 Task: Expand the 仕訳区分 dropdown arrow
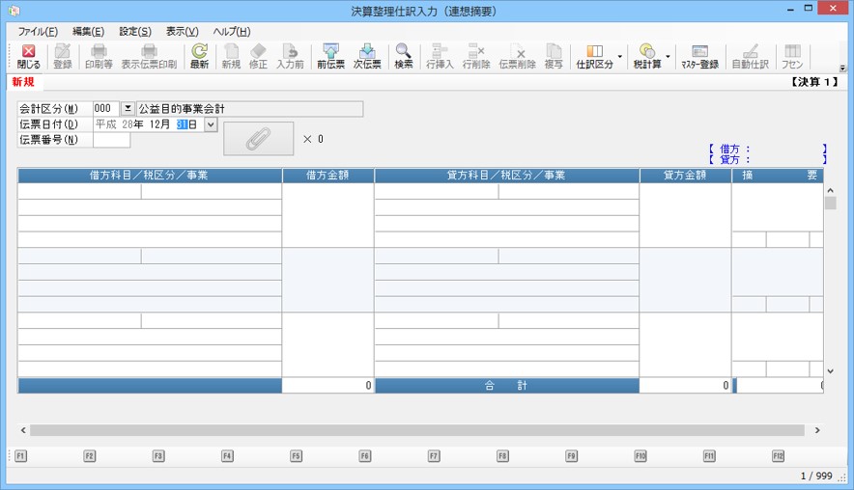click(620, 56)
